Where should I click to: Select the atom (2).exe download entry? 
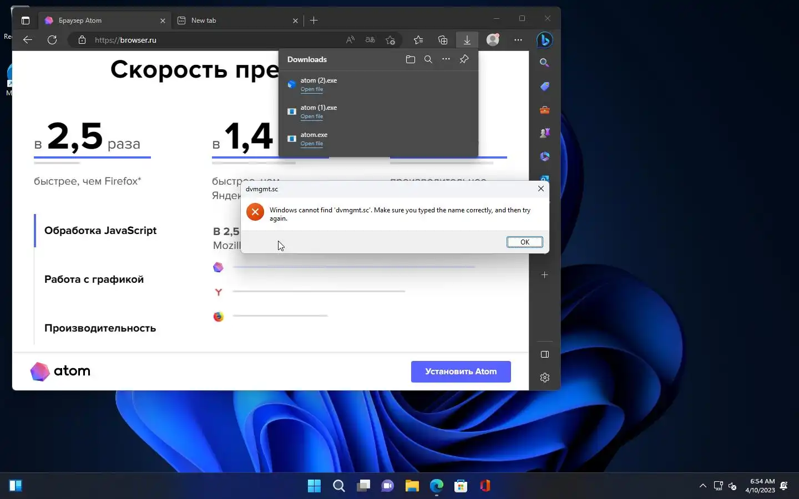378,84
